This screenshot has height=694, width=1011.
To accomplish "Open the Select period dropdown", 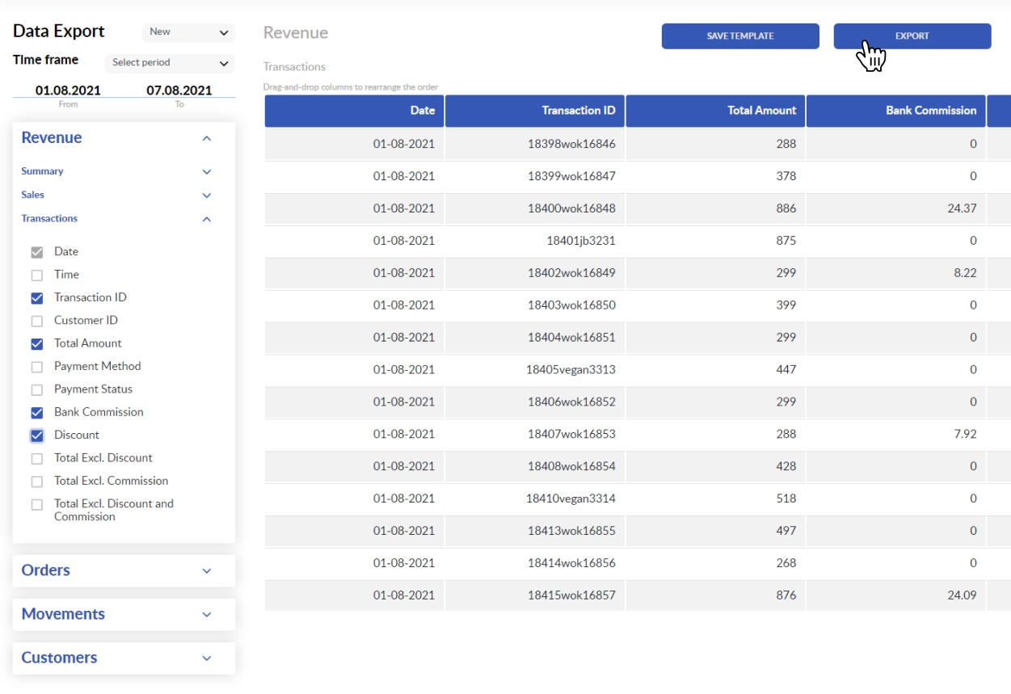I will [170, 63].
